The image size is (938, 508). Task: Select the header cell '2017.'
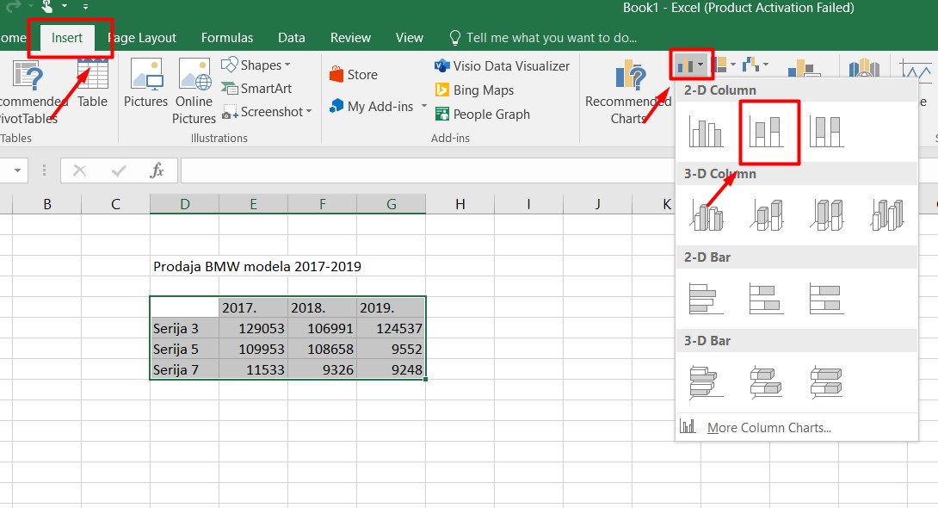253,307
